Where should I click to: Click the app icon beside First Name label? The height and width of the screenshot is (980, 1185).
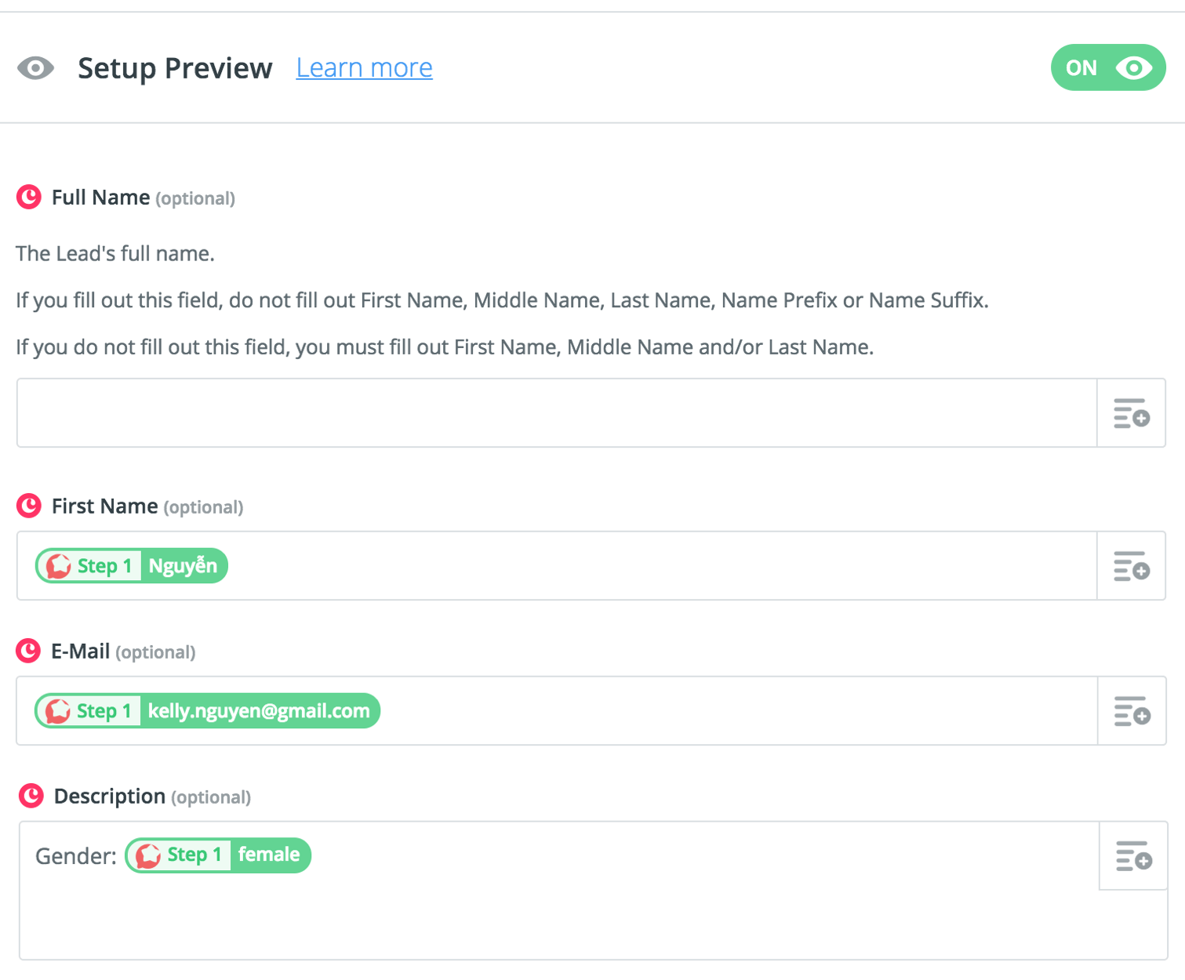click(x=29, y=506)
